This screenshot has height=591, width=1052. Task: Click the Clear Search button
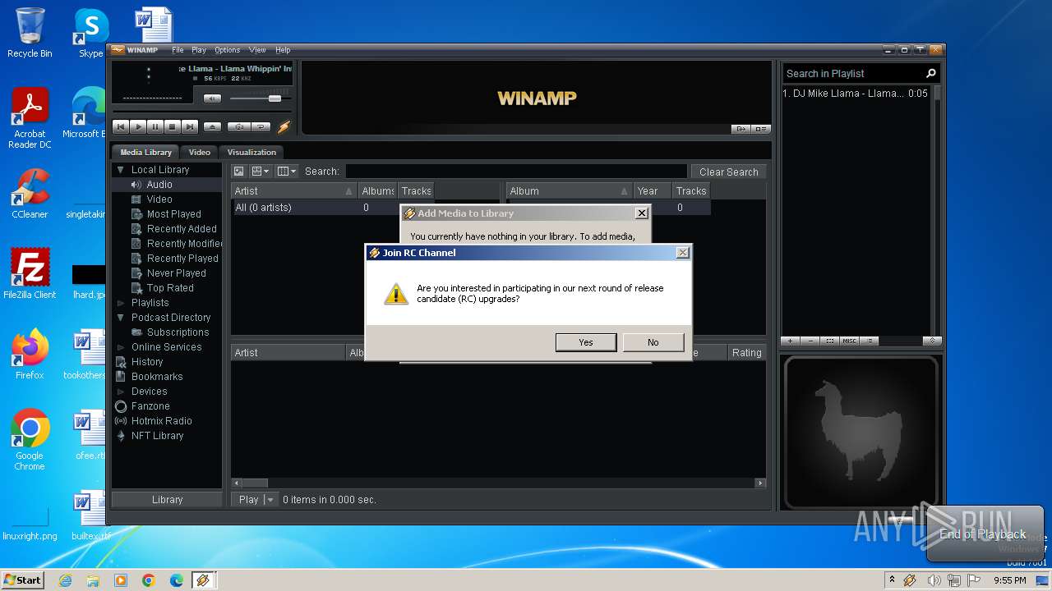point(728,172)
